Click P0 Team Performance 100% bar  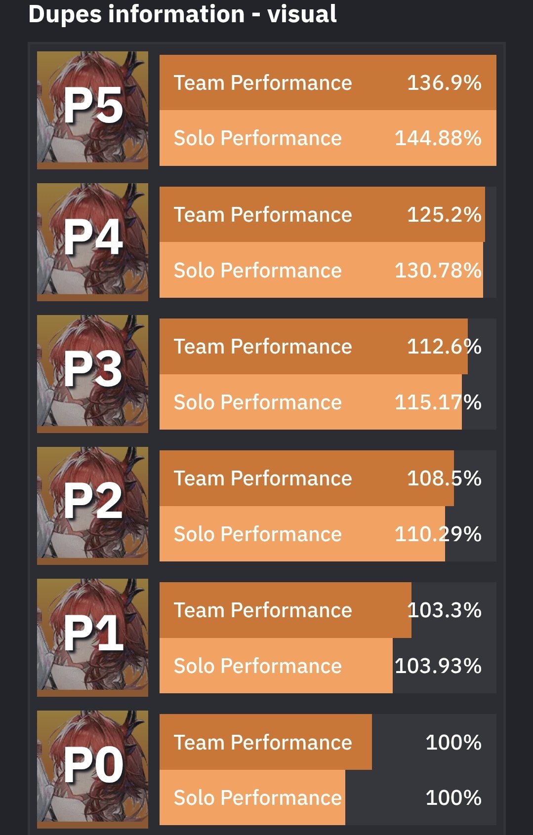[x=265, y=742]
